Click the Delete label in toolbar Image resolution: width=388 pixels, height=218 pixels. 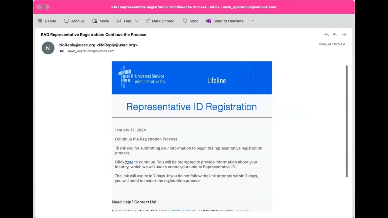[50, 21]
